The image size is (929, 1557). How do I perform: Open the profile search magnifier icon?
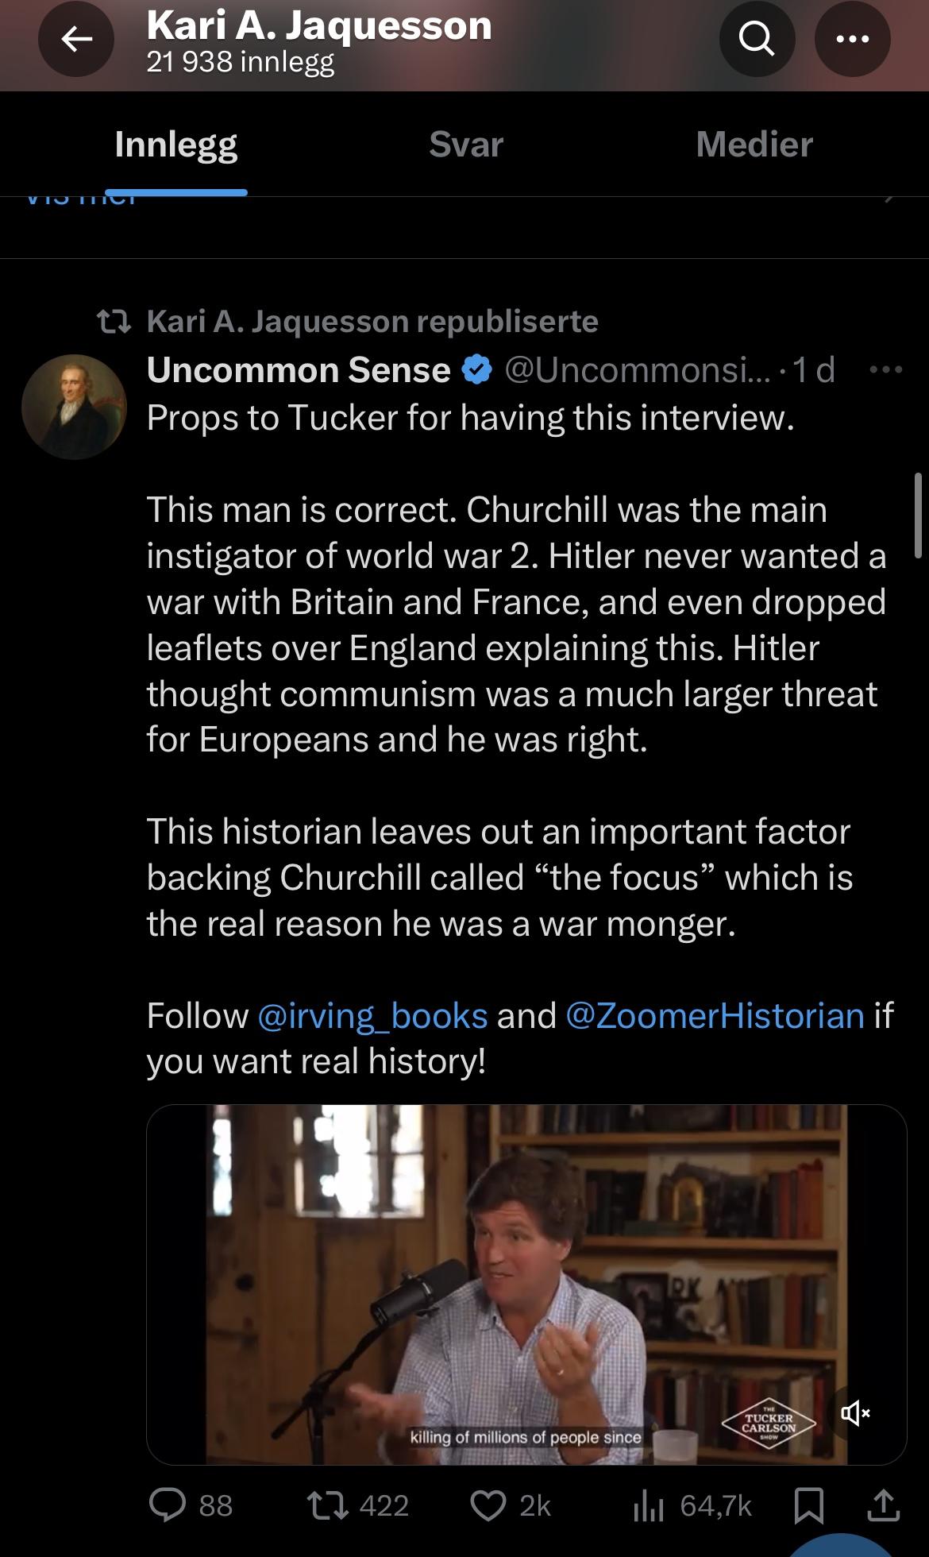pos(757,39)
